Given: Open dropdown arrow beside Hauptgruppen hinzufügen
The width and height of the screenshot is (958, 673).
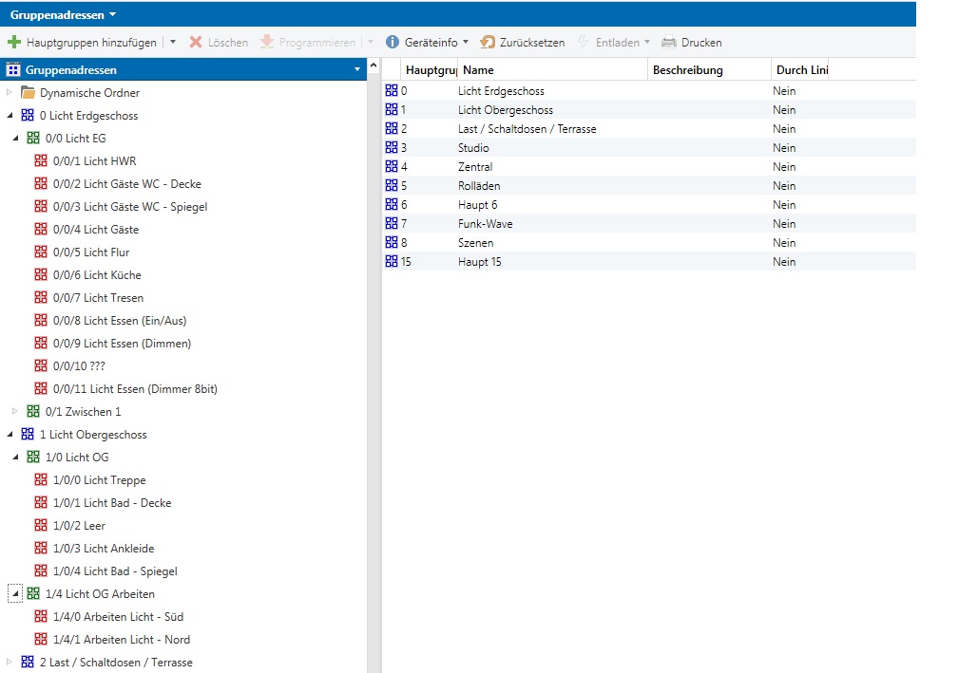Looking at the screenshot, I should (x=173, y=43).
